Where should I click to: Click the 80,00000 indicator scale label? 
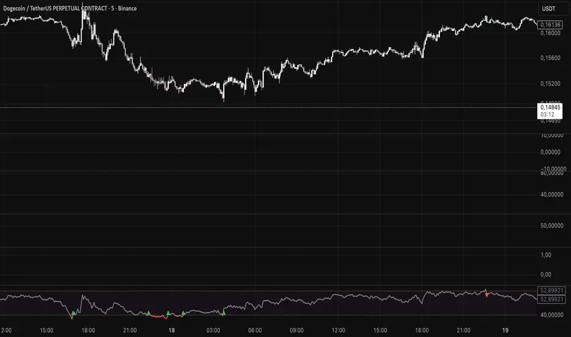click(x=552, y=173)
